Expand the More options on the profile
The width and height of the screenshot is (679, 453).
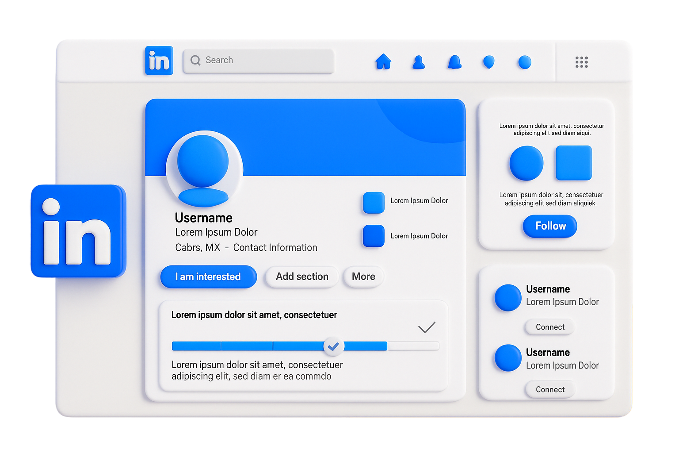tap(363, 276)
